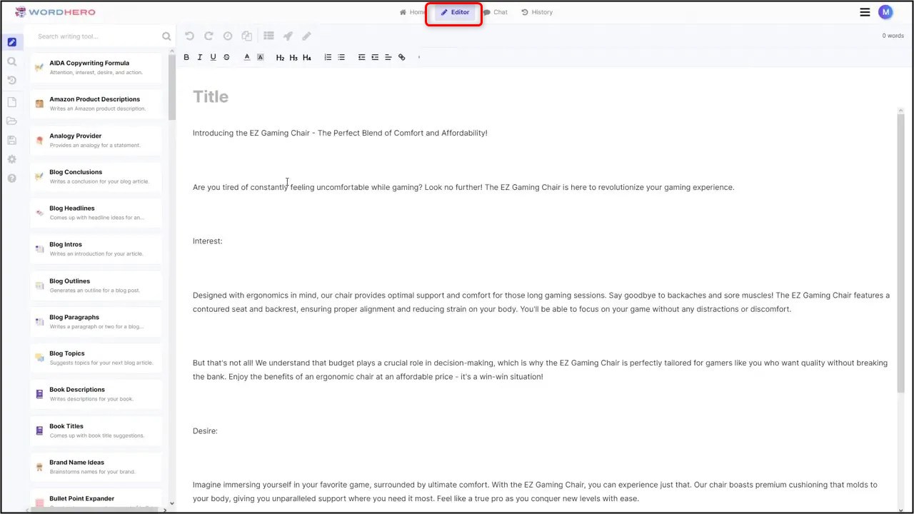The width and height of the screenshot is (914, 514).
Task: Open the settings gear in sidebar
Action: pos(11,159)
